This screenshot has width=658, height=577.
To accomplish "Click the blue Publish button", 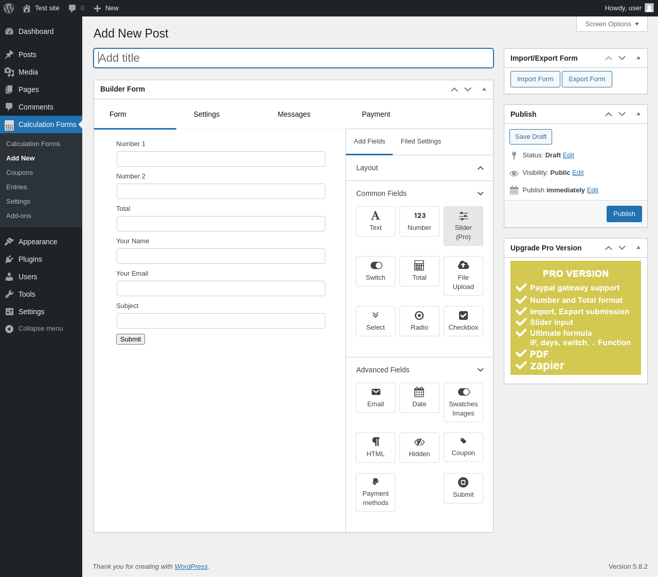I will click(624, 214).
